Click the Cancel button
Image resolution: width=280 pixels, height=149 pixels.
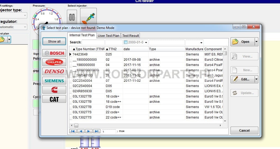[x=244, y=130]
